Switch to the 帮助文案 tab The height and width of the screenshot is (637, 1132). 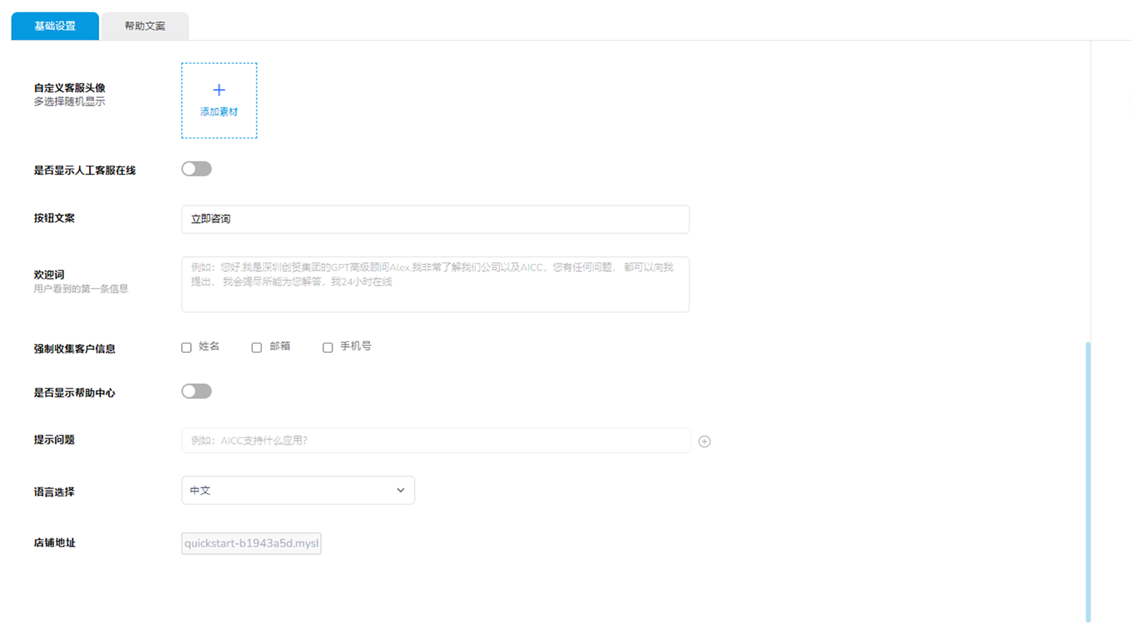click(145, 26)
